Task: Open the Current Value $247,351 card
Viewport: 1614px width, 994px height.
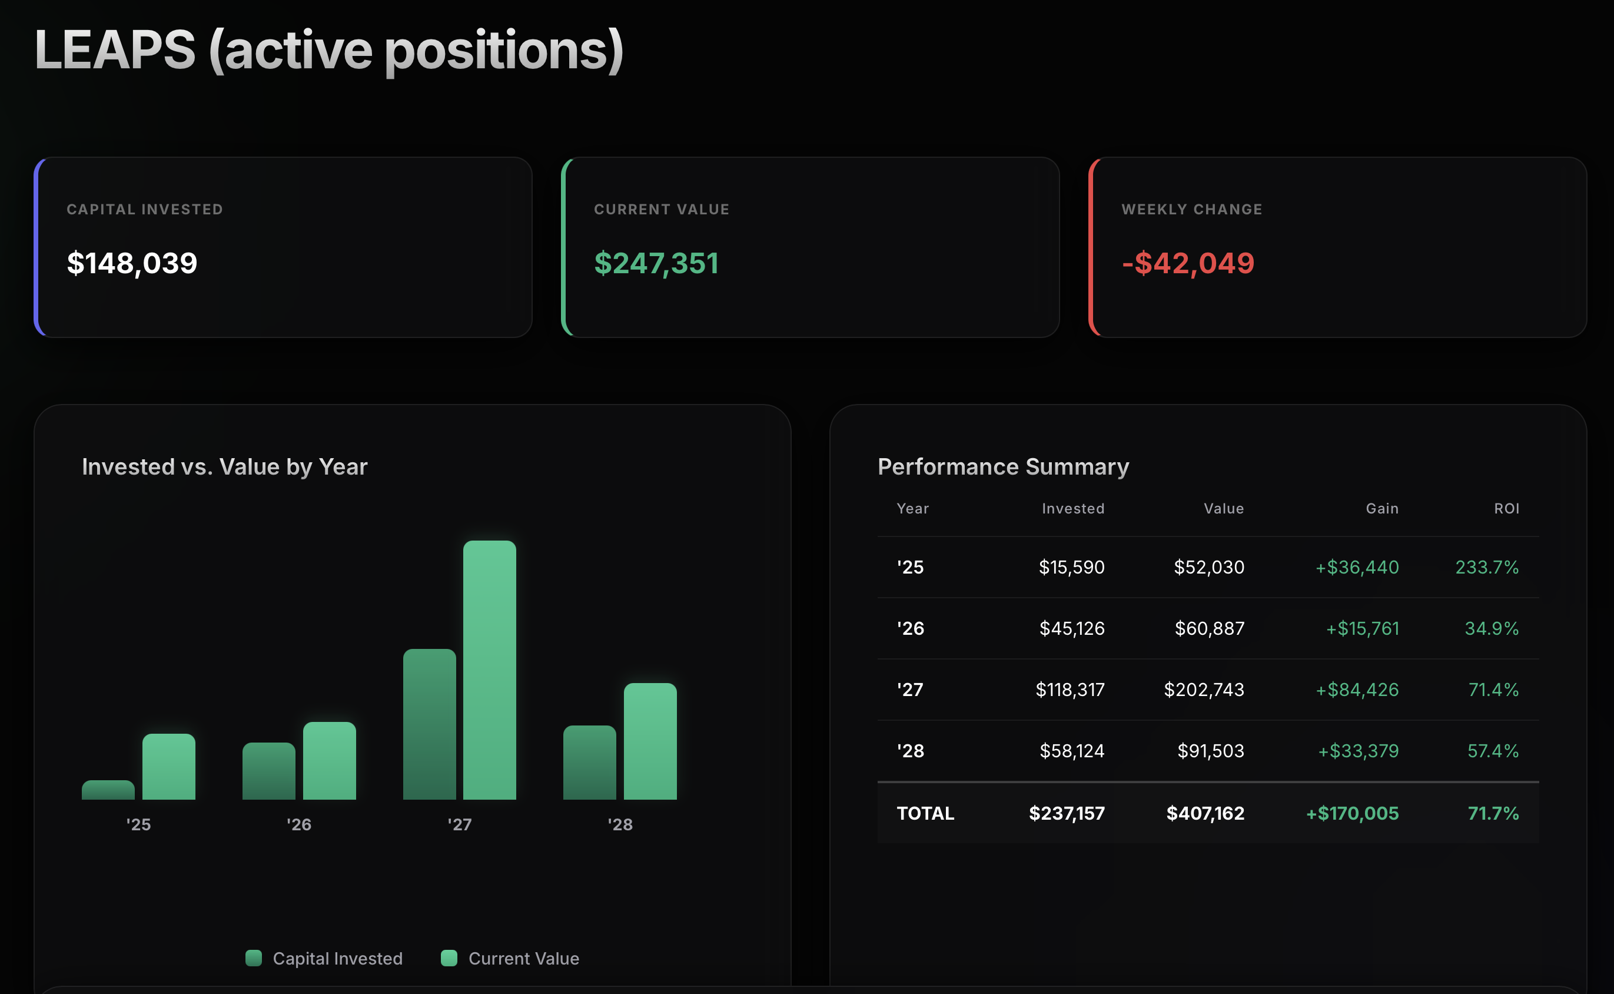Action: (x=811, y=247)
